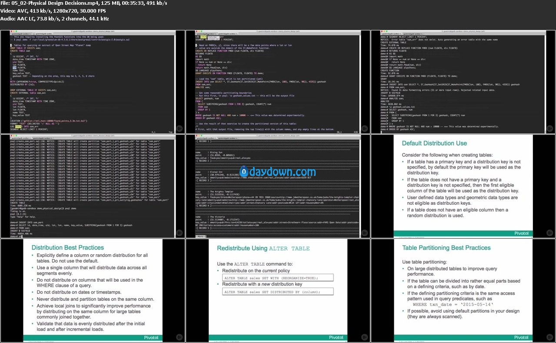
Task: Click the "Timing is on." line in partition thumbnail
Action: tap(18, 211)
